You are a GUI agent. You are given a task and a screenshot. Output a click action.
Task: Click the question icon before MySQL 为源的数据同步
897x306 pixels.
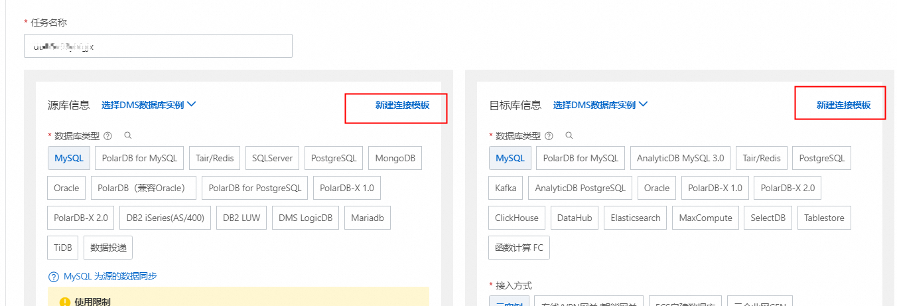click(54, 276)
